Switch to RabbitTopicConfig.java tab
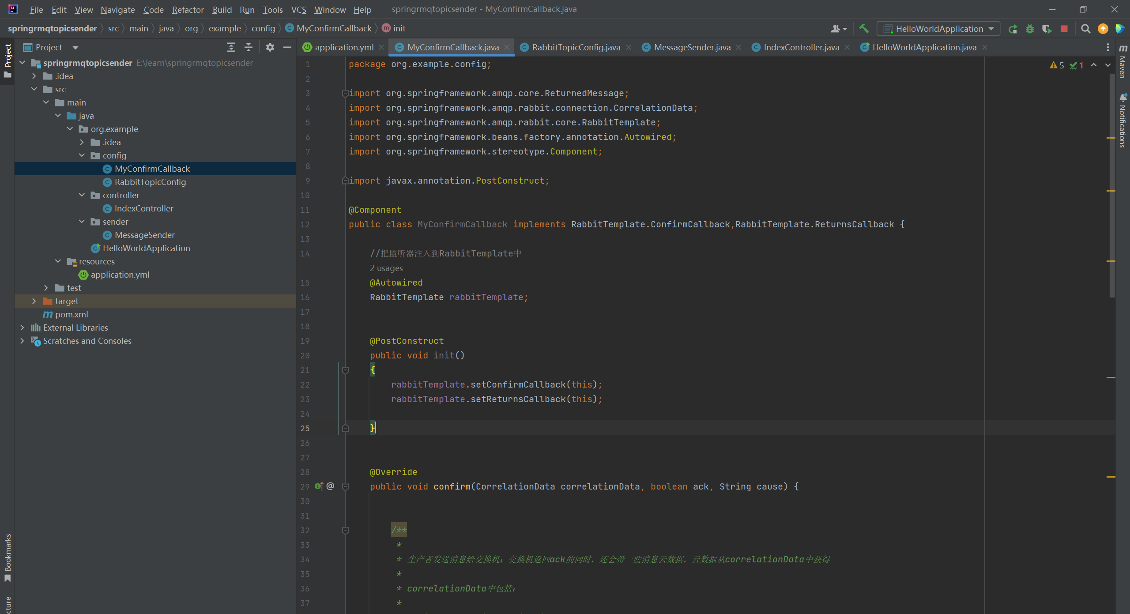The height and width of the screenshot is (614, 1130). point(575,47)
